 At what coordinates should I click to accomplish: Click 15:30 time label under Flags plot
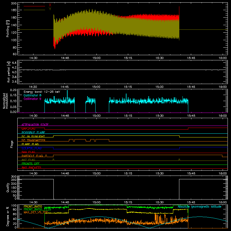tap(160, 174)
